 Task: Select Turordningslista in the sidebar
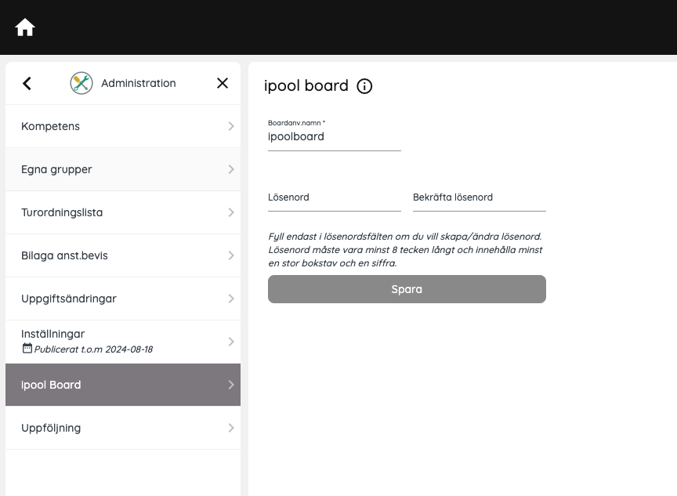[x=123, y=212]
